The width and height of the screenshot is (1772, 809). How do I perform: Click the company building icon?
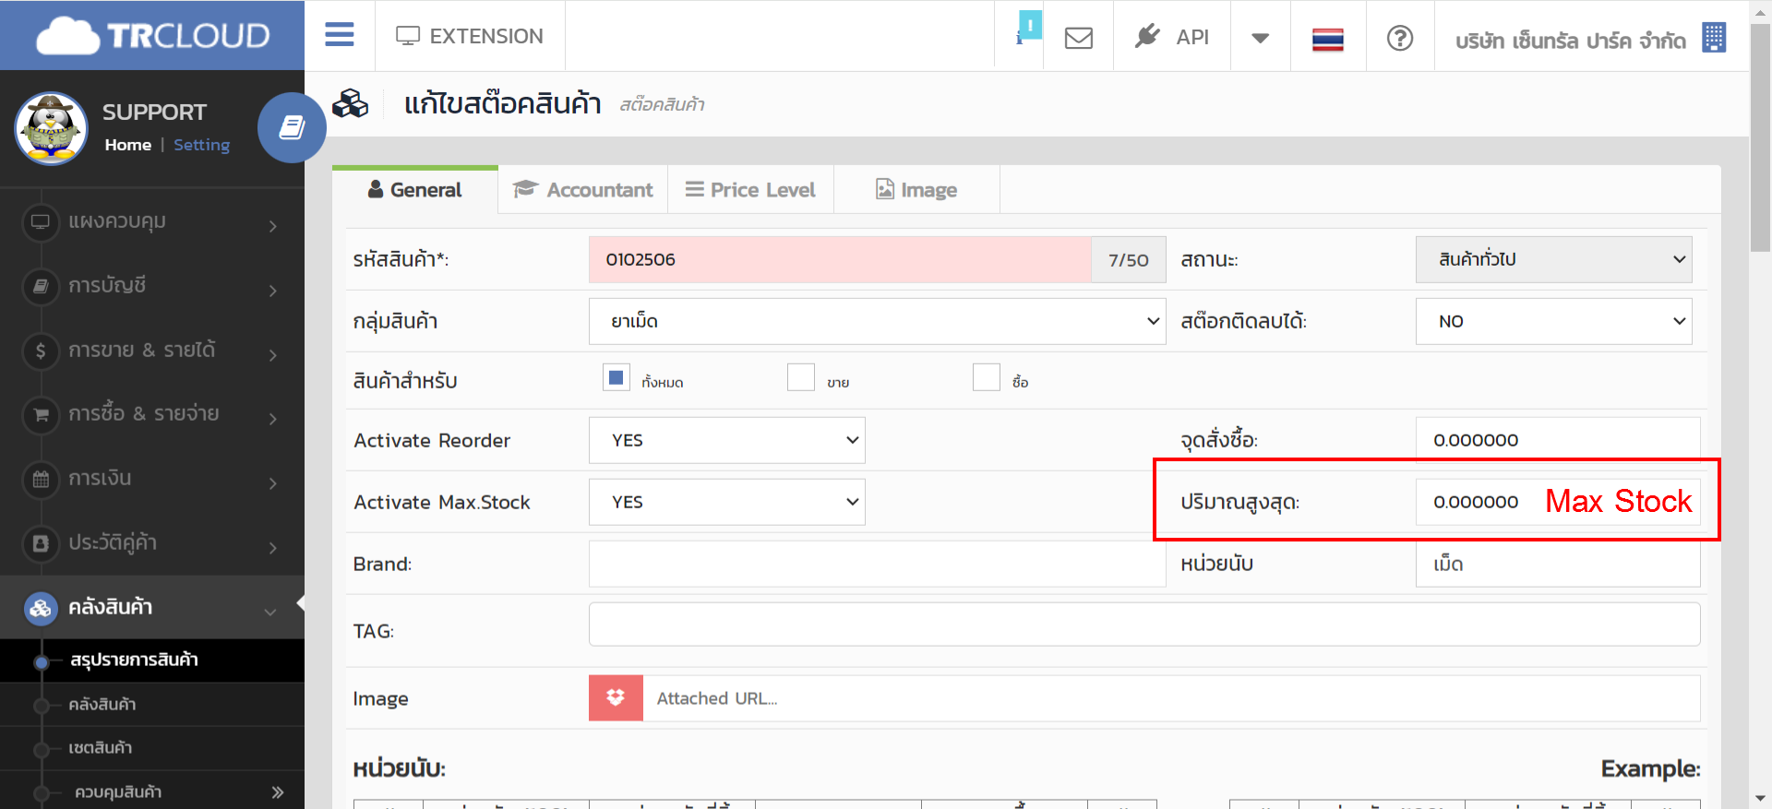(x=1714, y=38)
